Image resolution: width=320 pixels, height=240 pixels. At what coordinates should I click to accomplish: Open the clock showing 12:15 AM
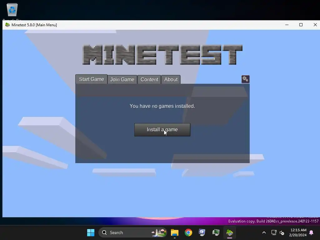coord(298,232)
